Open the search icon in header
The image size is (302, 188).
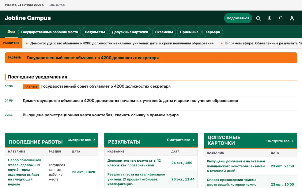[258, 18]
